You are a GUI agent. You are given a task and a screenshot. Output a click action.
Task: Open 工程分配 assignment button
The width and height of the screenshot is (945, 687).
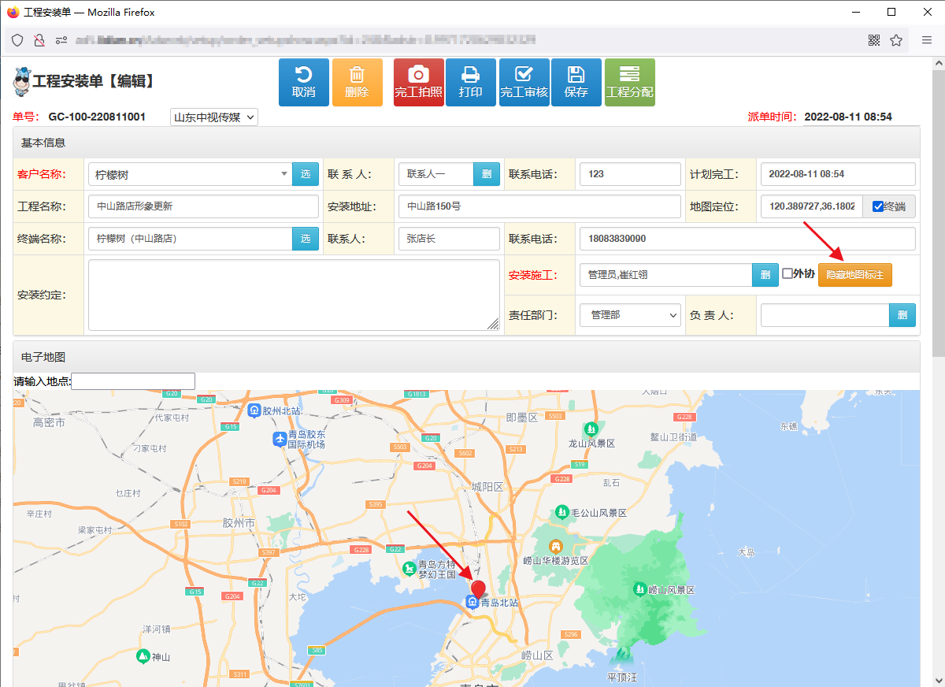629,82
